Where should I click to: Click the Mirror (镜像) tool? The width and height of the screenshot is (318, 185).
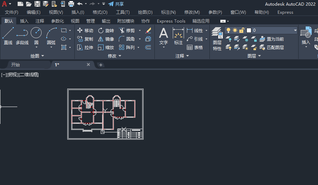pos(106,39)
